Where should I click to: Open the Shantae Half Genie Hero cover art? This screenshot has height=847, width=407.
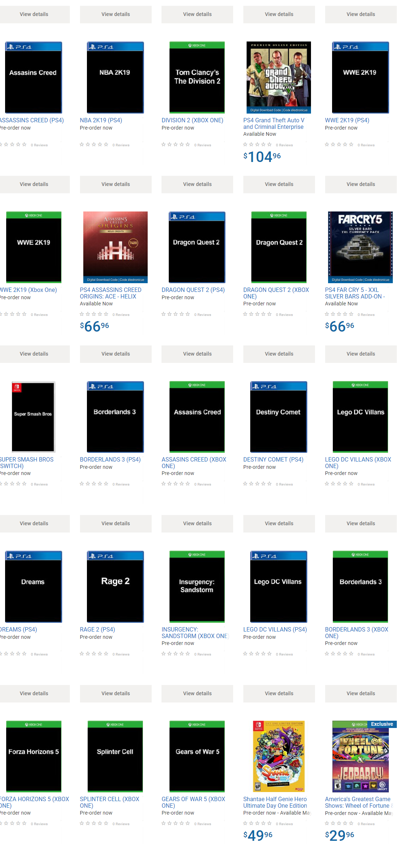tap(279, 756)
